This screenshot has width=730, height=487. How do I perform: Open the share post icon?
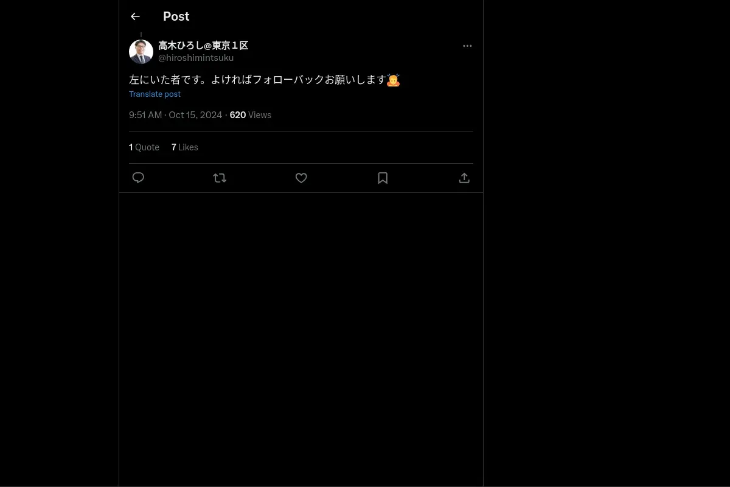tap(464, 178)
